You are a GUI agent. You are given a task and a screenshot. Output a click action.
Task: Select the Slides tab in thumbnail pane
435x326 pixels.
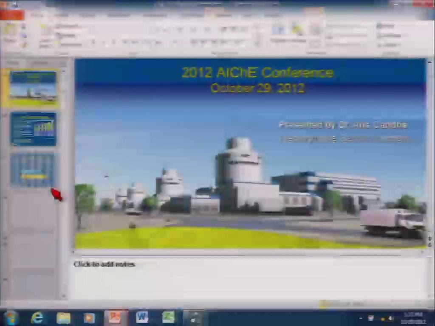pos(13,63)
